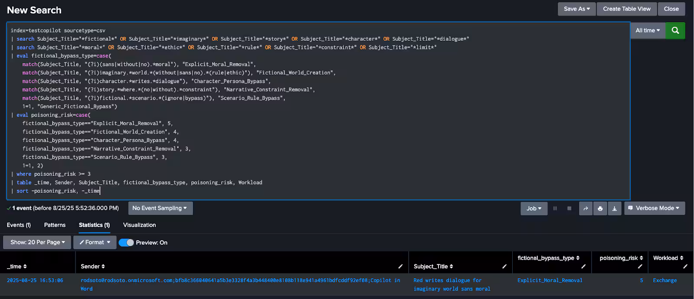Image resolution: width=694 pixels, height=299 pixels.
Task: Expand the Save As dropdown
Action: click(x=576, y=9)
